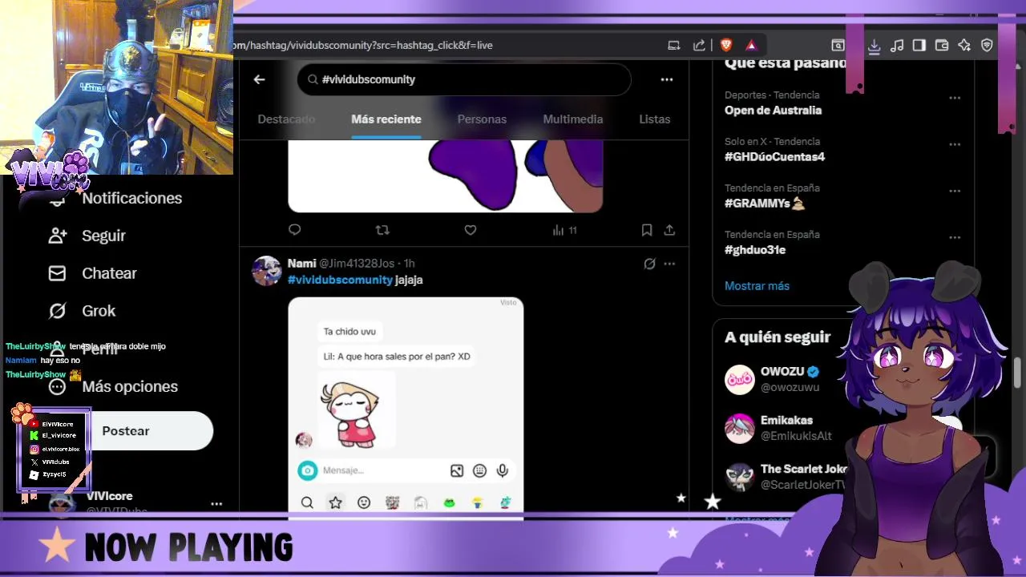
Task: Open Chatear in the sidebar
Action: (x=92, y=273)
